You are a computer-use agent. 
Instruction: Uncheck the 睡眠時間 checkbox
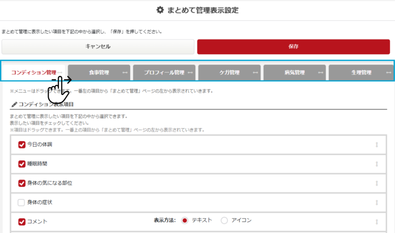(22, 164)
